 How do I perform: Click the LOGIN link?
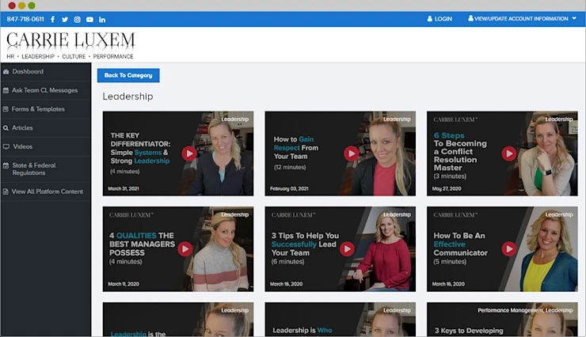tap(443, 19)
